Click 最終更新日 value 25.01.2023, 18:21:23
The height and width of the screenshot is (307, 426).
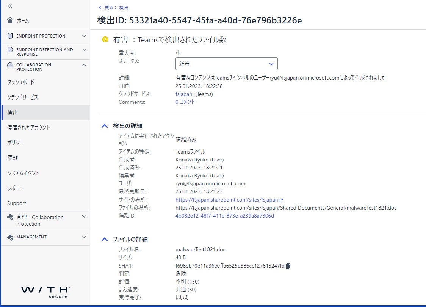[199, 191]
